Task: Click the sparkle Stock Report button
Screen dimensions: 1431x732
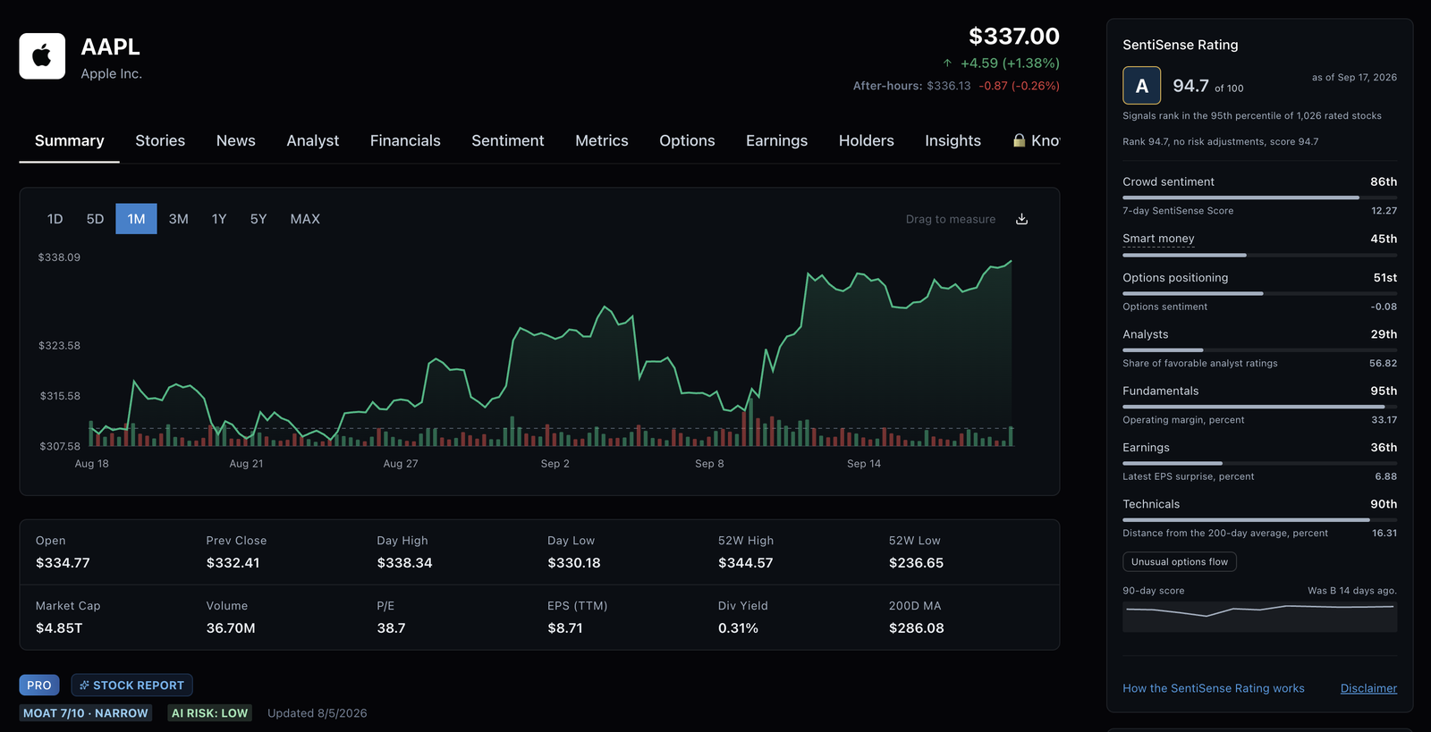Action: [x=131, y=686]
